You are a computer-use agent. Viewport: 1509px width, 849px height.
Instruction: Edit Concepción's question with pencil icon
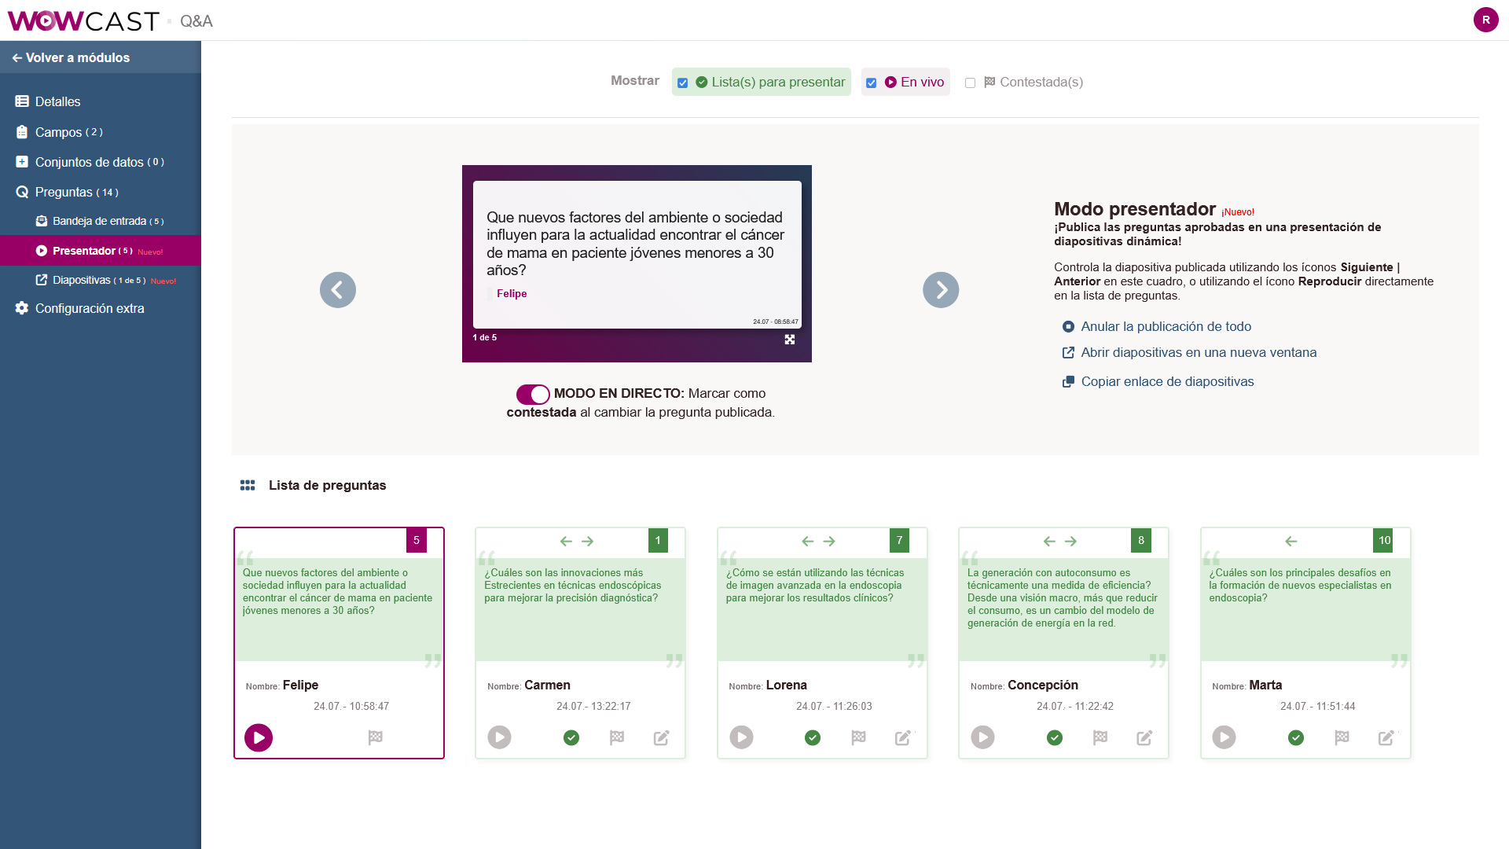point(1144,737)
